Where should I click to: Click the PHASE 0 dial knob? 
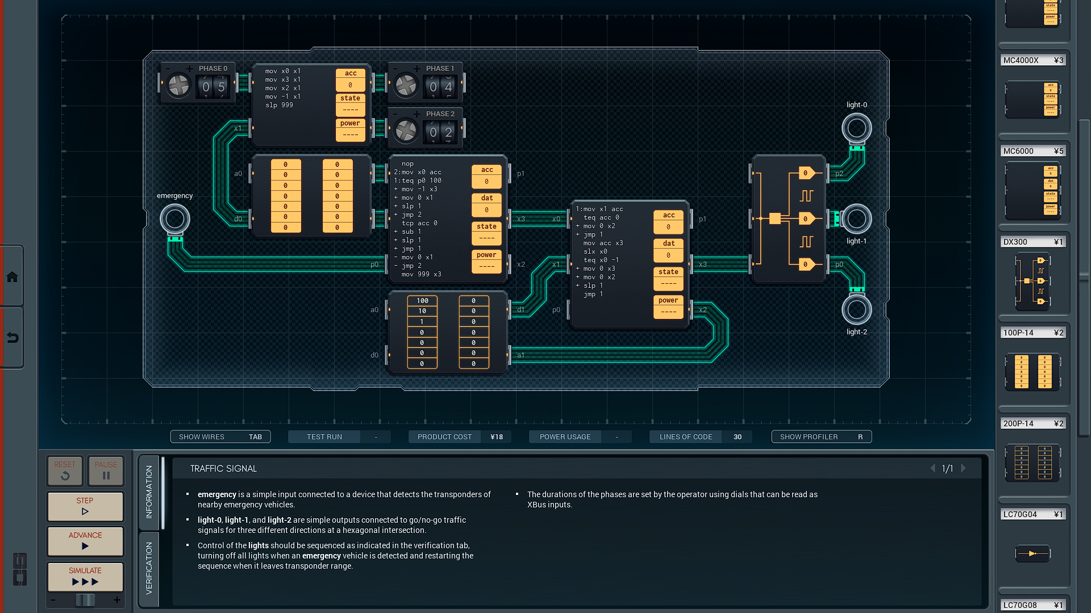[x=178, y=86]
